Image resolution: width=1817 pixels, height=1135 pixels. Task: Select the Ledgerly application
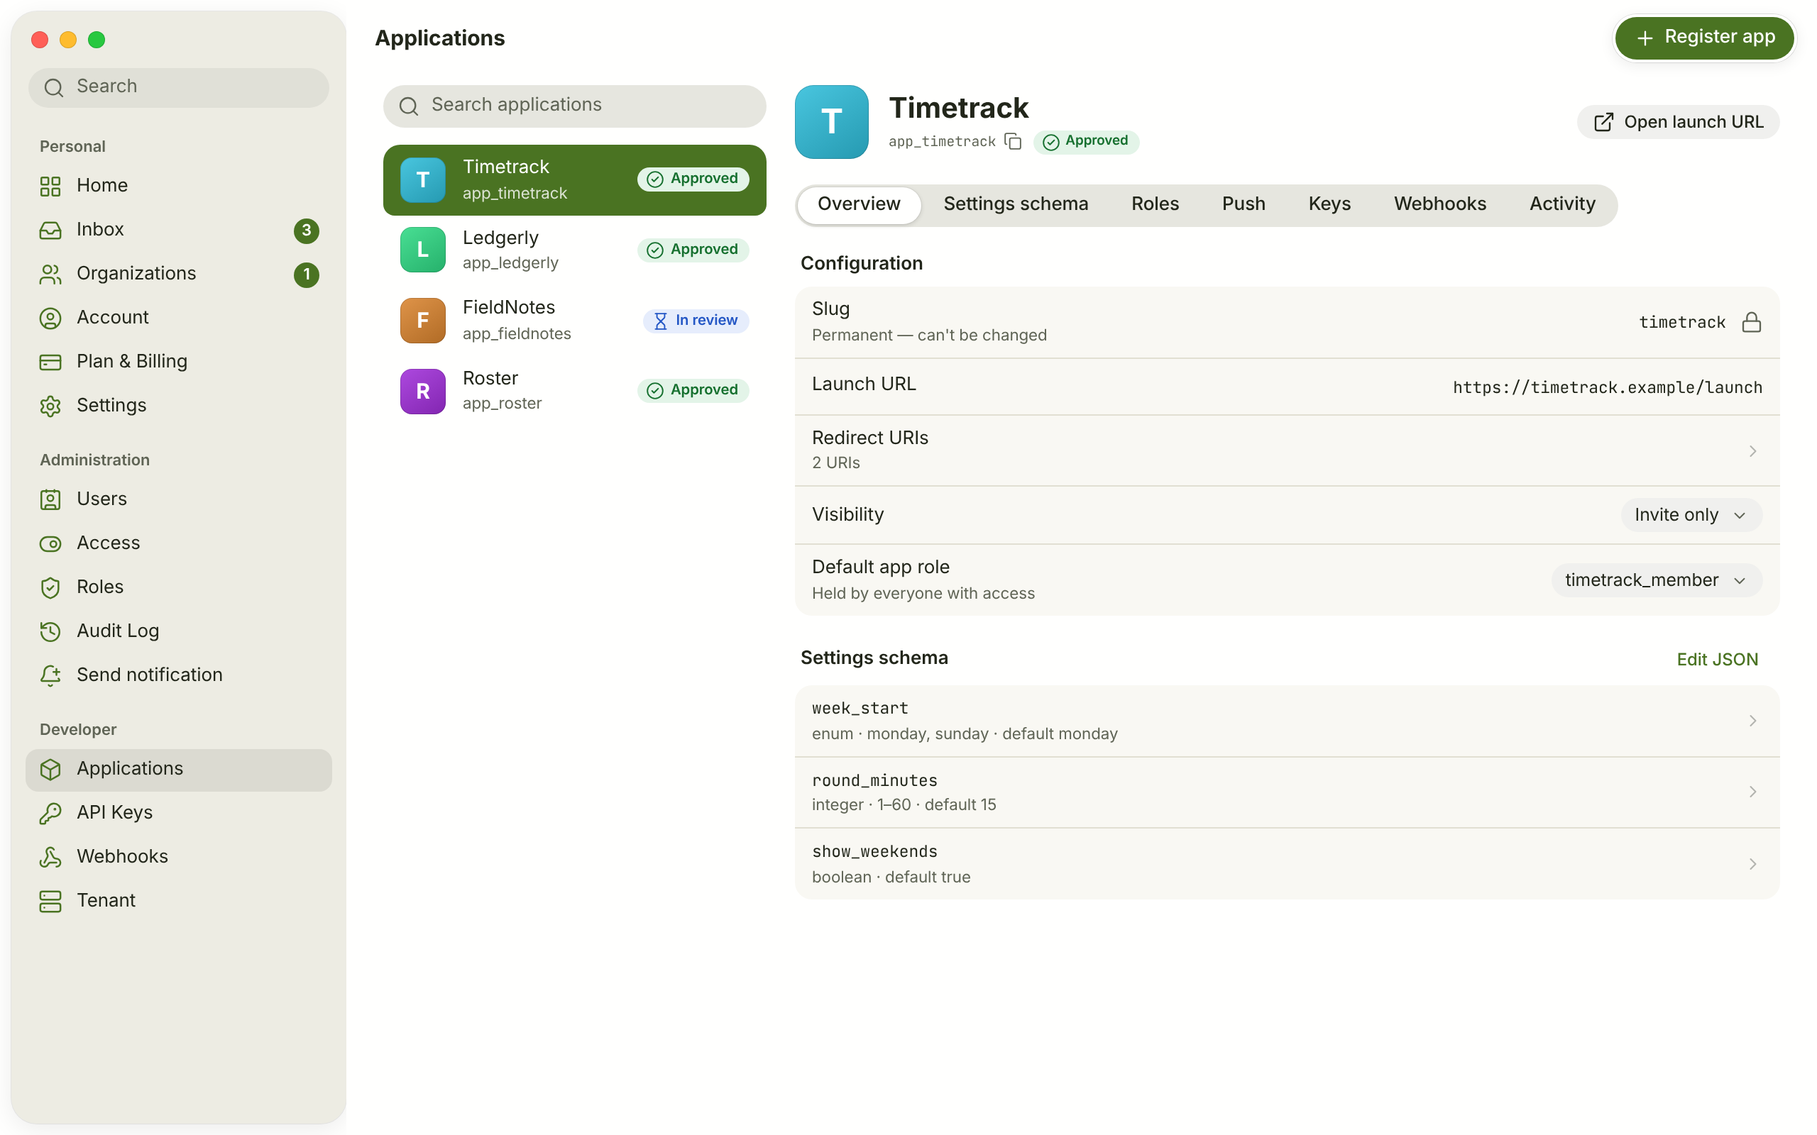click(x=574, y=250)
